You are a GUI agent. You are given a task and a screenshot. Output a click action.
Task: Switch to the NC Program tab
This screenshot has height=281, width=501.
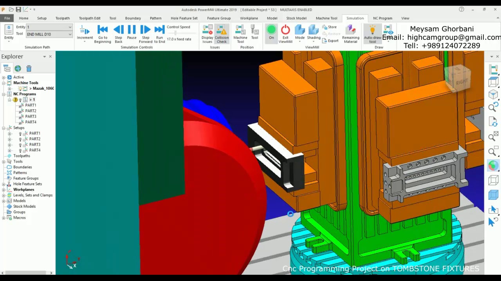[x=382, y=18]
